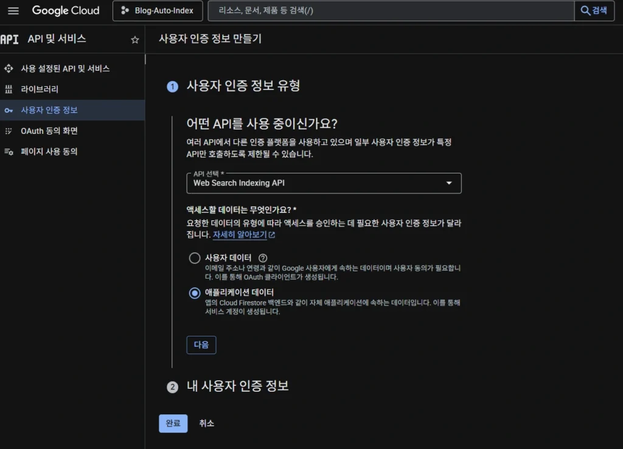Image resolution: width=623 pixels, height=449 pixels.
Task: Click the key icon for credentials
Action: pos(9,111)
